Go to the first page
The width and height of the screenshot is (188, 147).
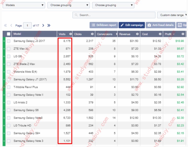click(x=5, y=25)
